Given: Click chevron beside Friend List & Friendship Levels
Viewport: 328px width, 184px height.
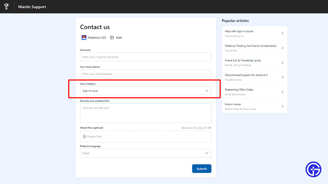Looking at the screenshot, I should tap(282, 63).
